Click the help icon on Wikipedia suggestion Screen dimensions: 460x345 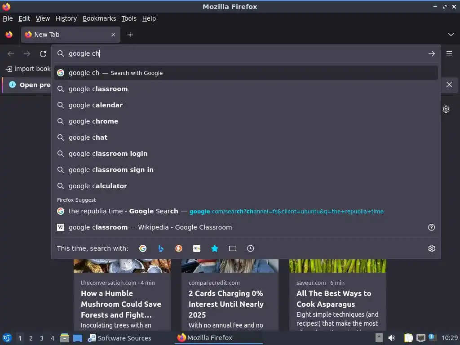[x=432, y=227]
